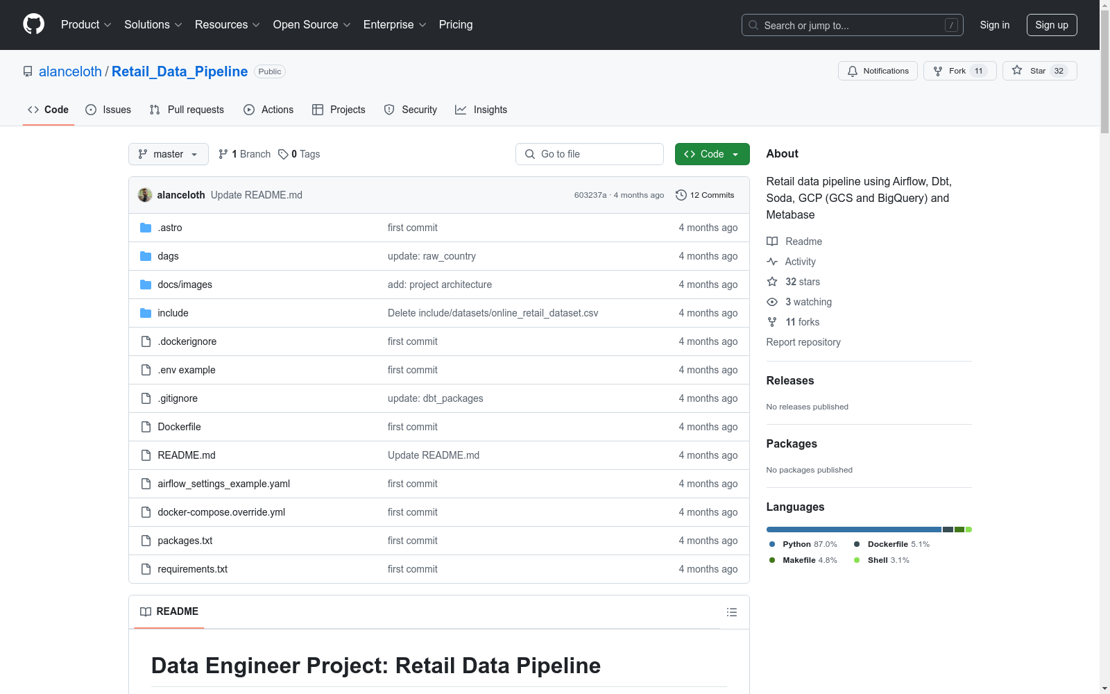Star the Retail_Data_Pipeline repository
Viewport: 1110px width, 694px height.
point(1039,71)
